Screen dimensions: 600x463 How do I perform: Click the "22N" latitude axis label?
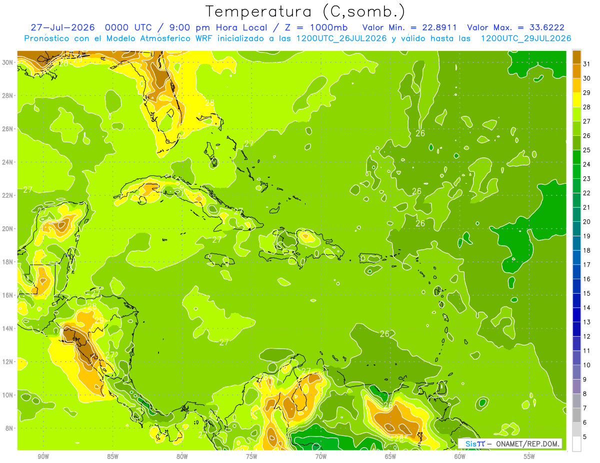(7, 195)
